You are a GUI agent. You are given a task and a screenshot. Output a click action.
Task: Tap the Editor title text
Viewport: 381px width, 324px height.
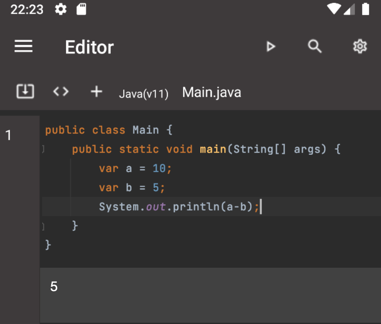[89, 47]
